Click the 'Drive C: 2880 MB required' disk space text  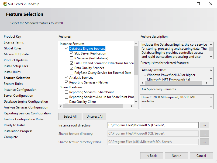coord(168,99)
